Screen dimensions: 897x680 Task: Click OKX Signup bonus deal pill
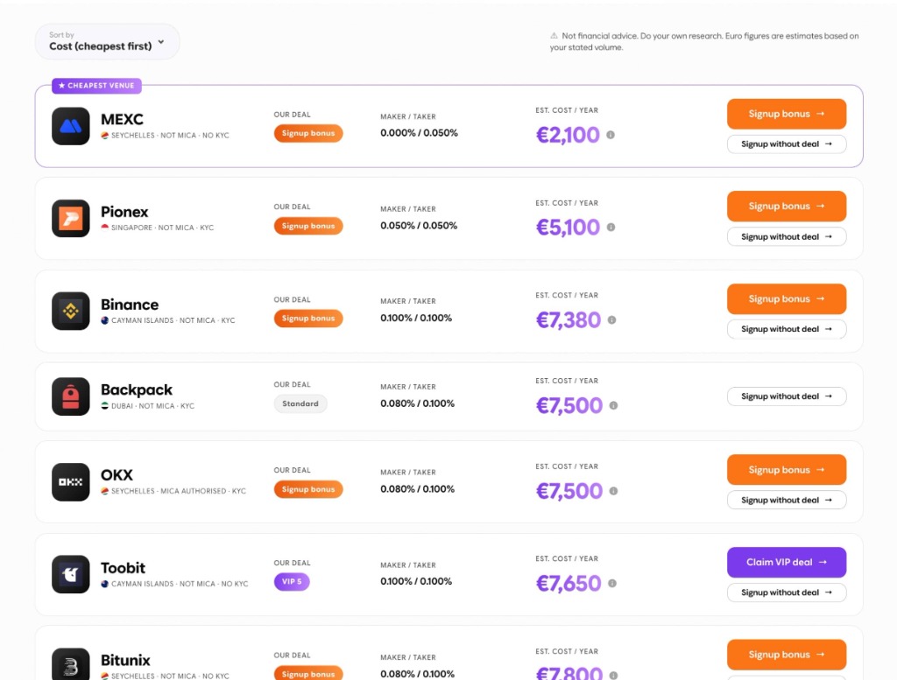(308, 489)
